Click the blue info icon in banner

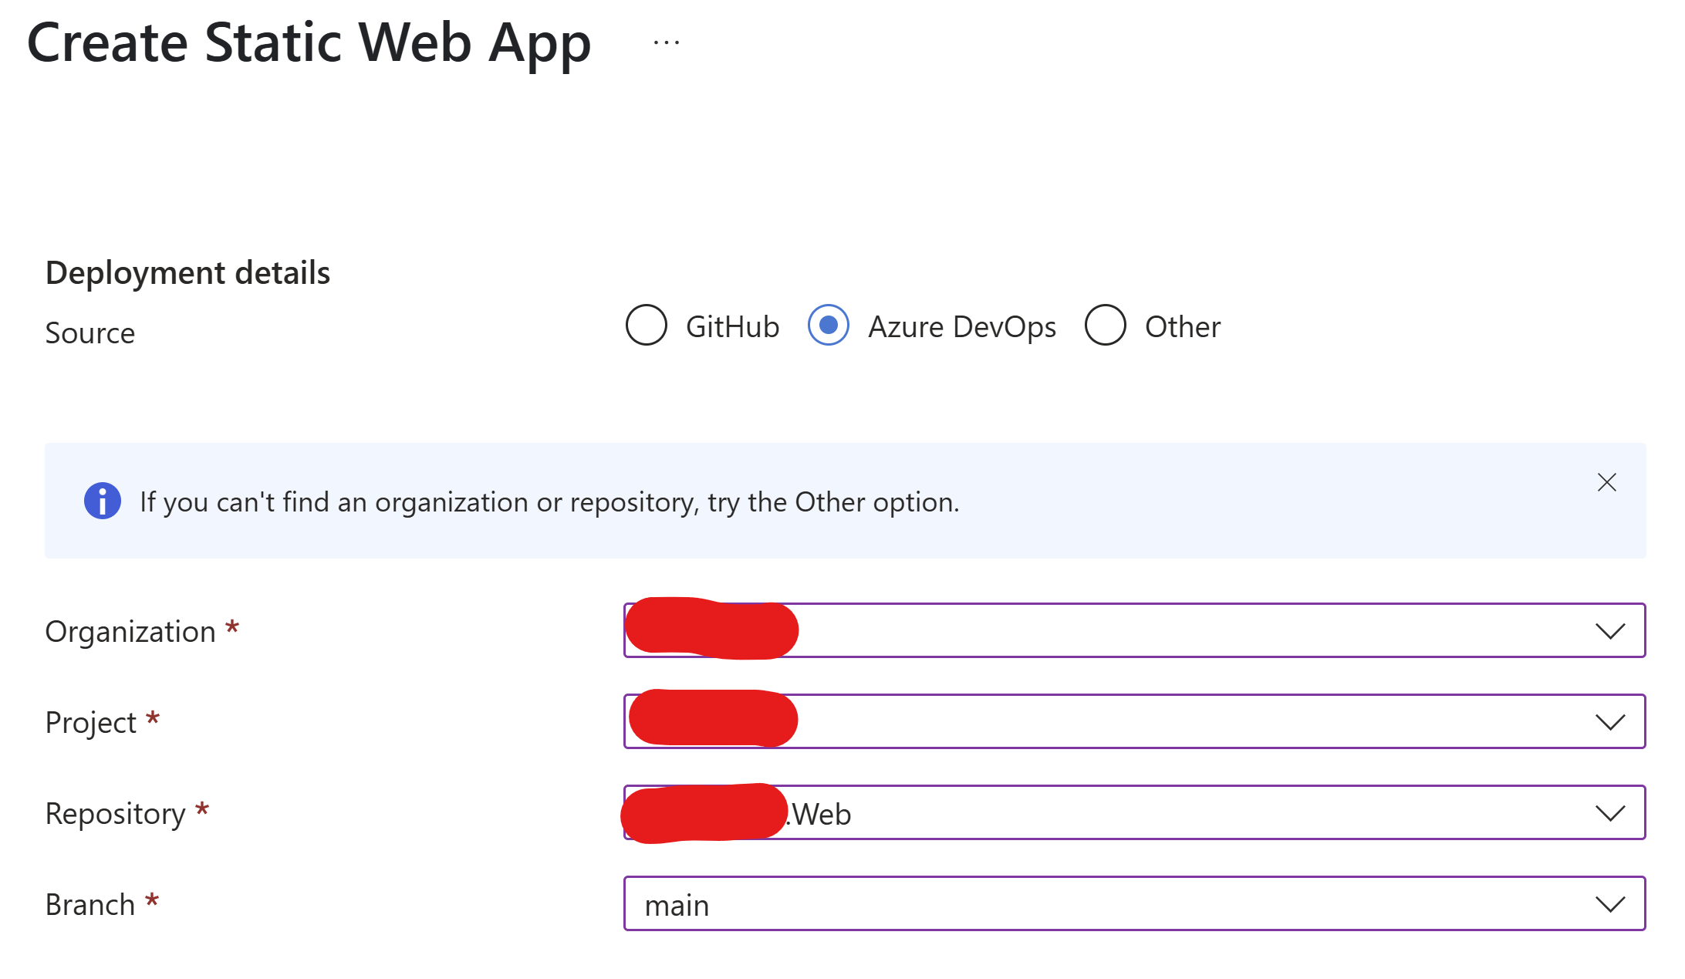coord(103,501)
